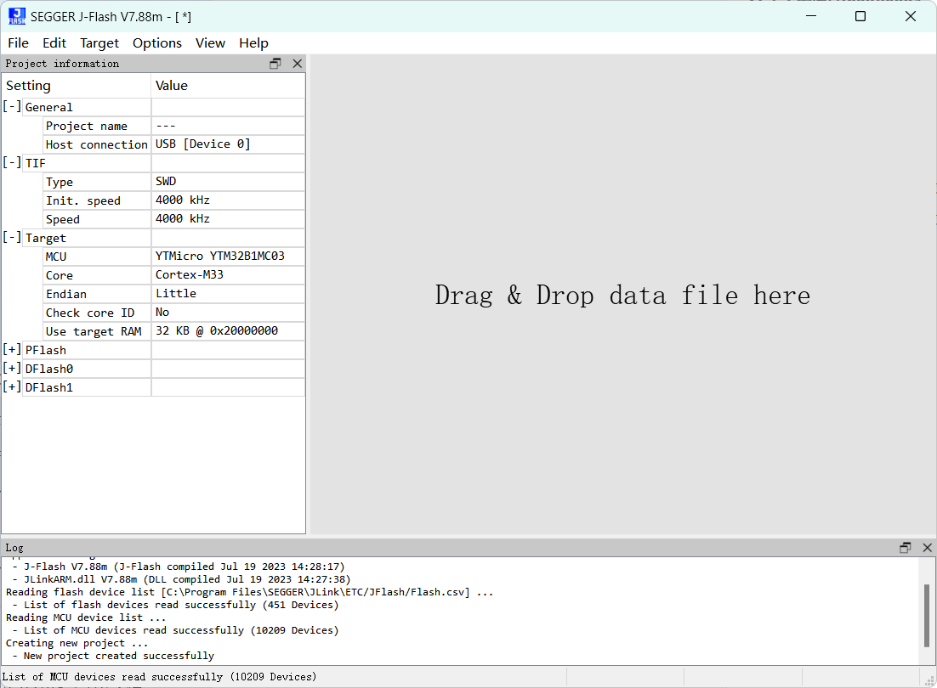Click the Flash.csv path log line
The height and width of the screenshot is (688, 937).
(250, 592)
